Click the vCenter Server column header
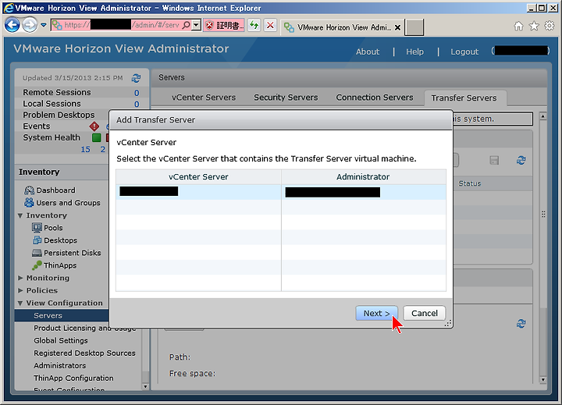 [x=198, y=176]
